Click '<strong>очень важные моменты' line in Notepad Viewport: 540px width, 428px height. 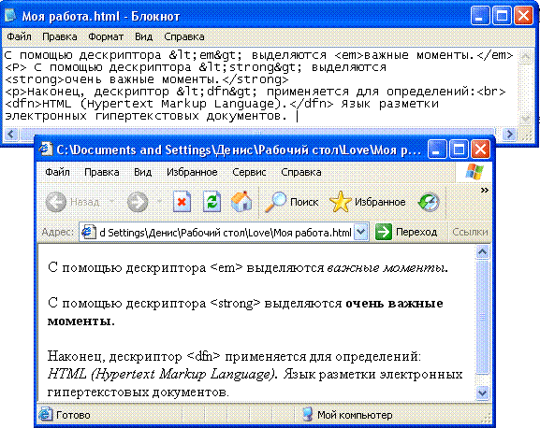pyautogui.click(x=147, y=79)
